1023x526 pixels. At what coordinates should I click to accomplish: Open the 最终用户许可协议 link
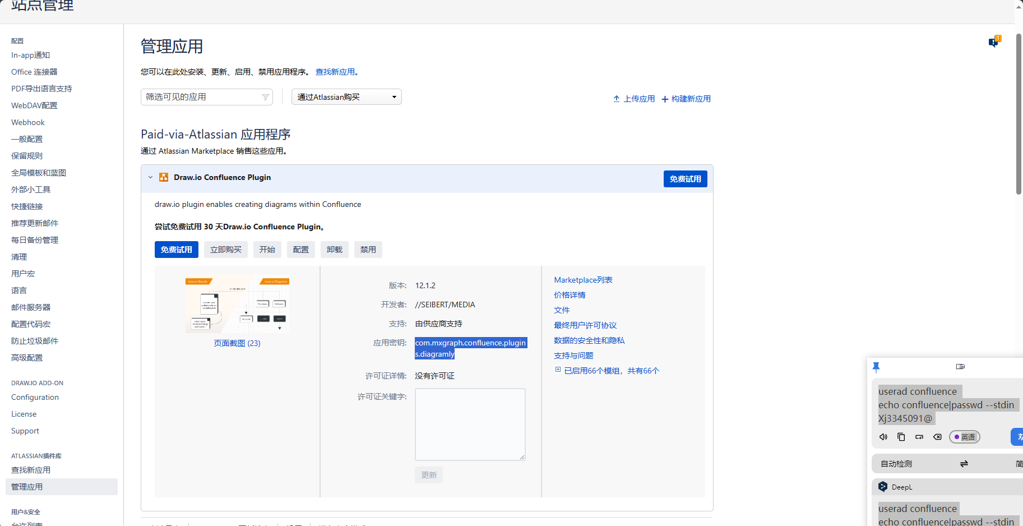tap(585, 325)
